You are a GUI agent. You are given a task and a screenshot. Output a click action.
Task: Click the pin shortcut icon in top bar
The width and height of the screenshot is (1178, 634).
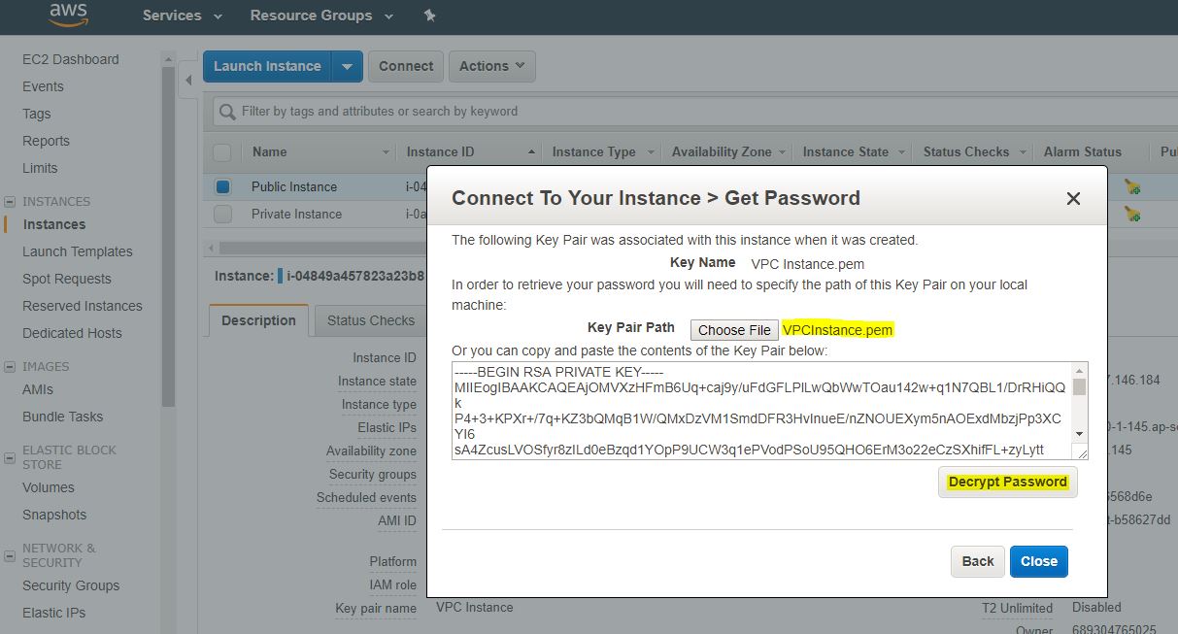click(430, 16)
